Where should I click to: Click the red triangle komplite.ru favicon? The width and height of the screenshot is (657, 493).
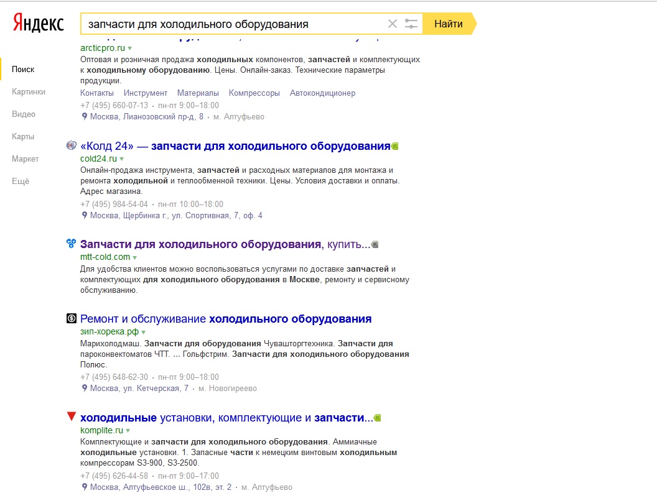(71, 417)
